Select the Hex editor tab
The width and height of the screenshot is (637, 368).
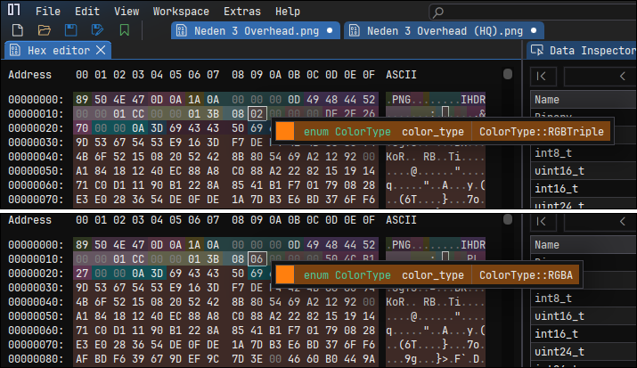click(x=58, y=51)
